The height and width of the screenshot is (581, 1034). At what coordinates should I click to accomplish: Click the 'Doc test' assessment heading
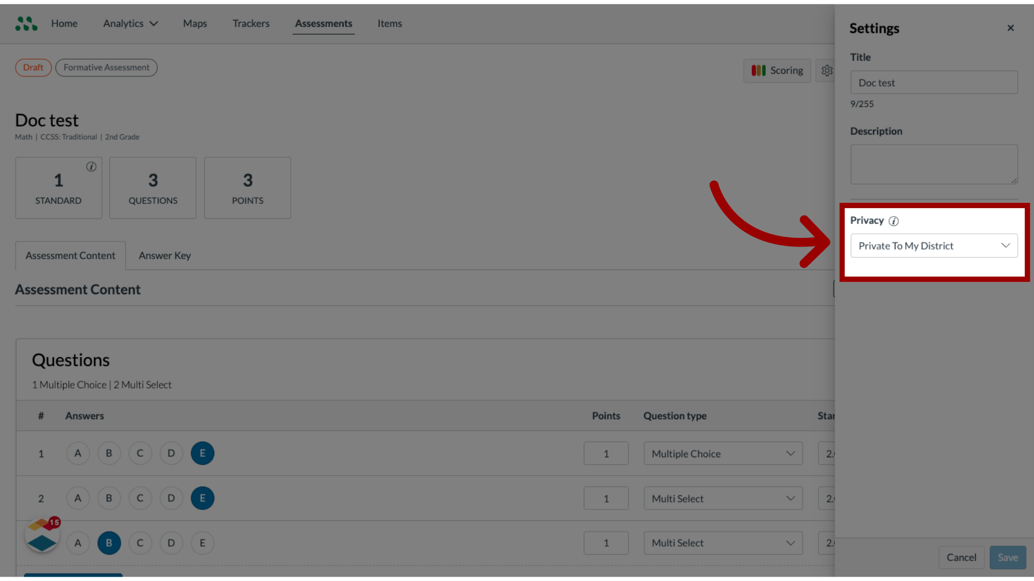(x=47, y=121)
